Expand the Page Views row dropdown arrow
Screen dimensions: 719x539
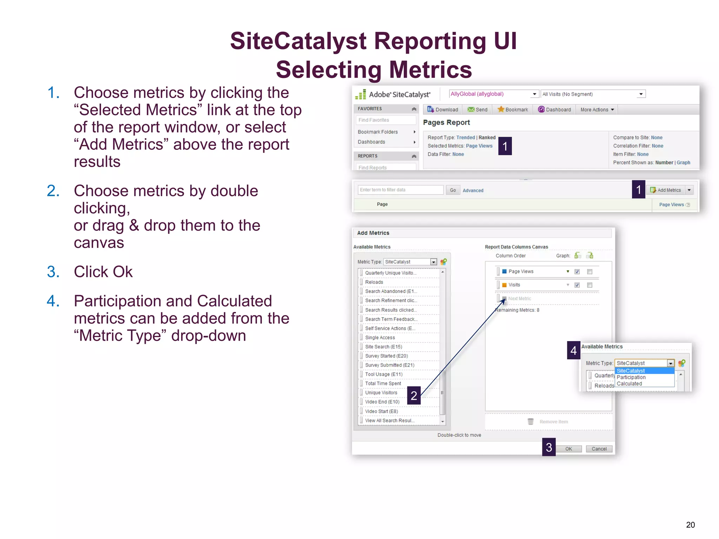[568, 272]
